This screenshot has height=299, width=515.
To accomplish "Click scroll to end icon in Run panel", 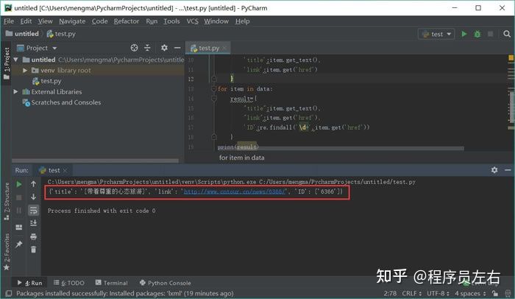I will (x=34, y=223).
